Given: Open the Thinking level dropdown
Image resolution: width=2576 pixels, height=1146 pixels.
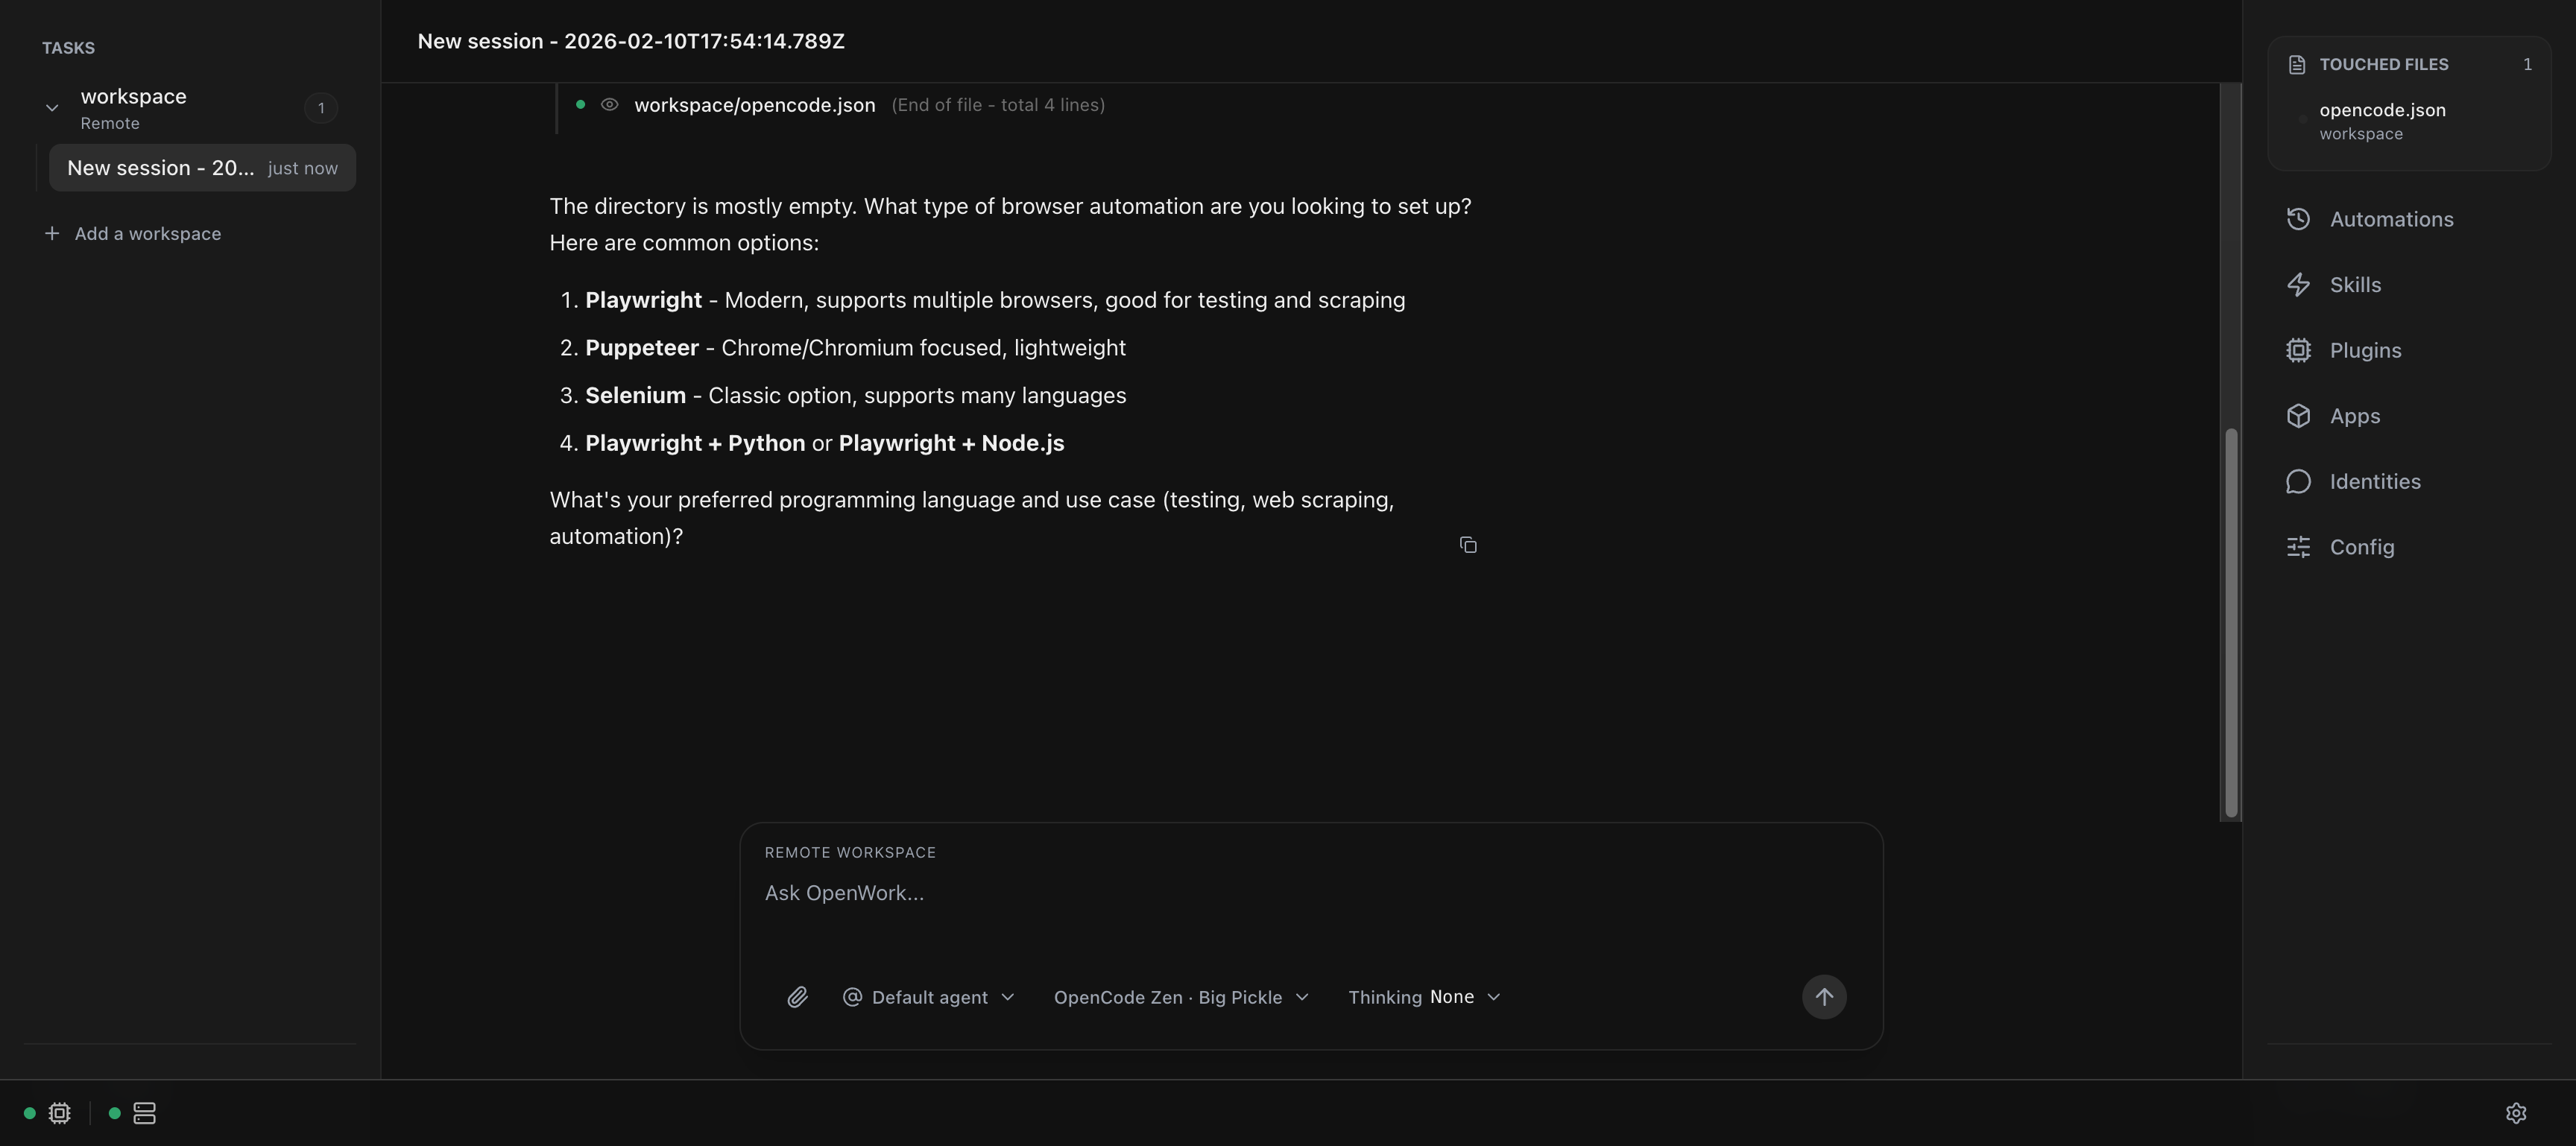Looking at the screenshot, I should (1424, 997).
